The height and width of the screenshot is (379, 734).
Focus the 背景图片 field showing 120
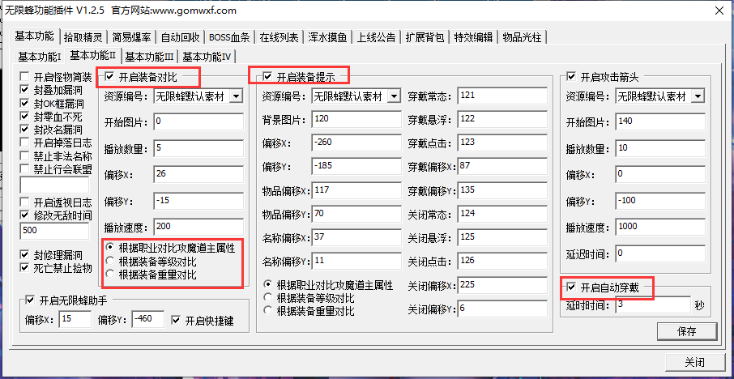[356, 119]
